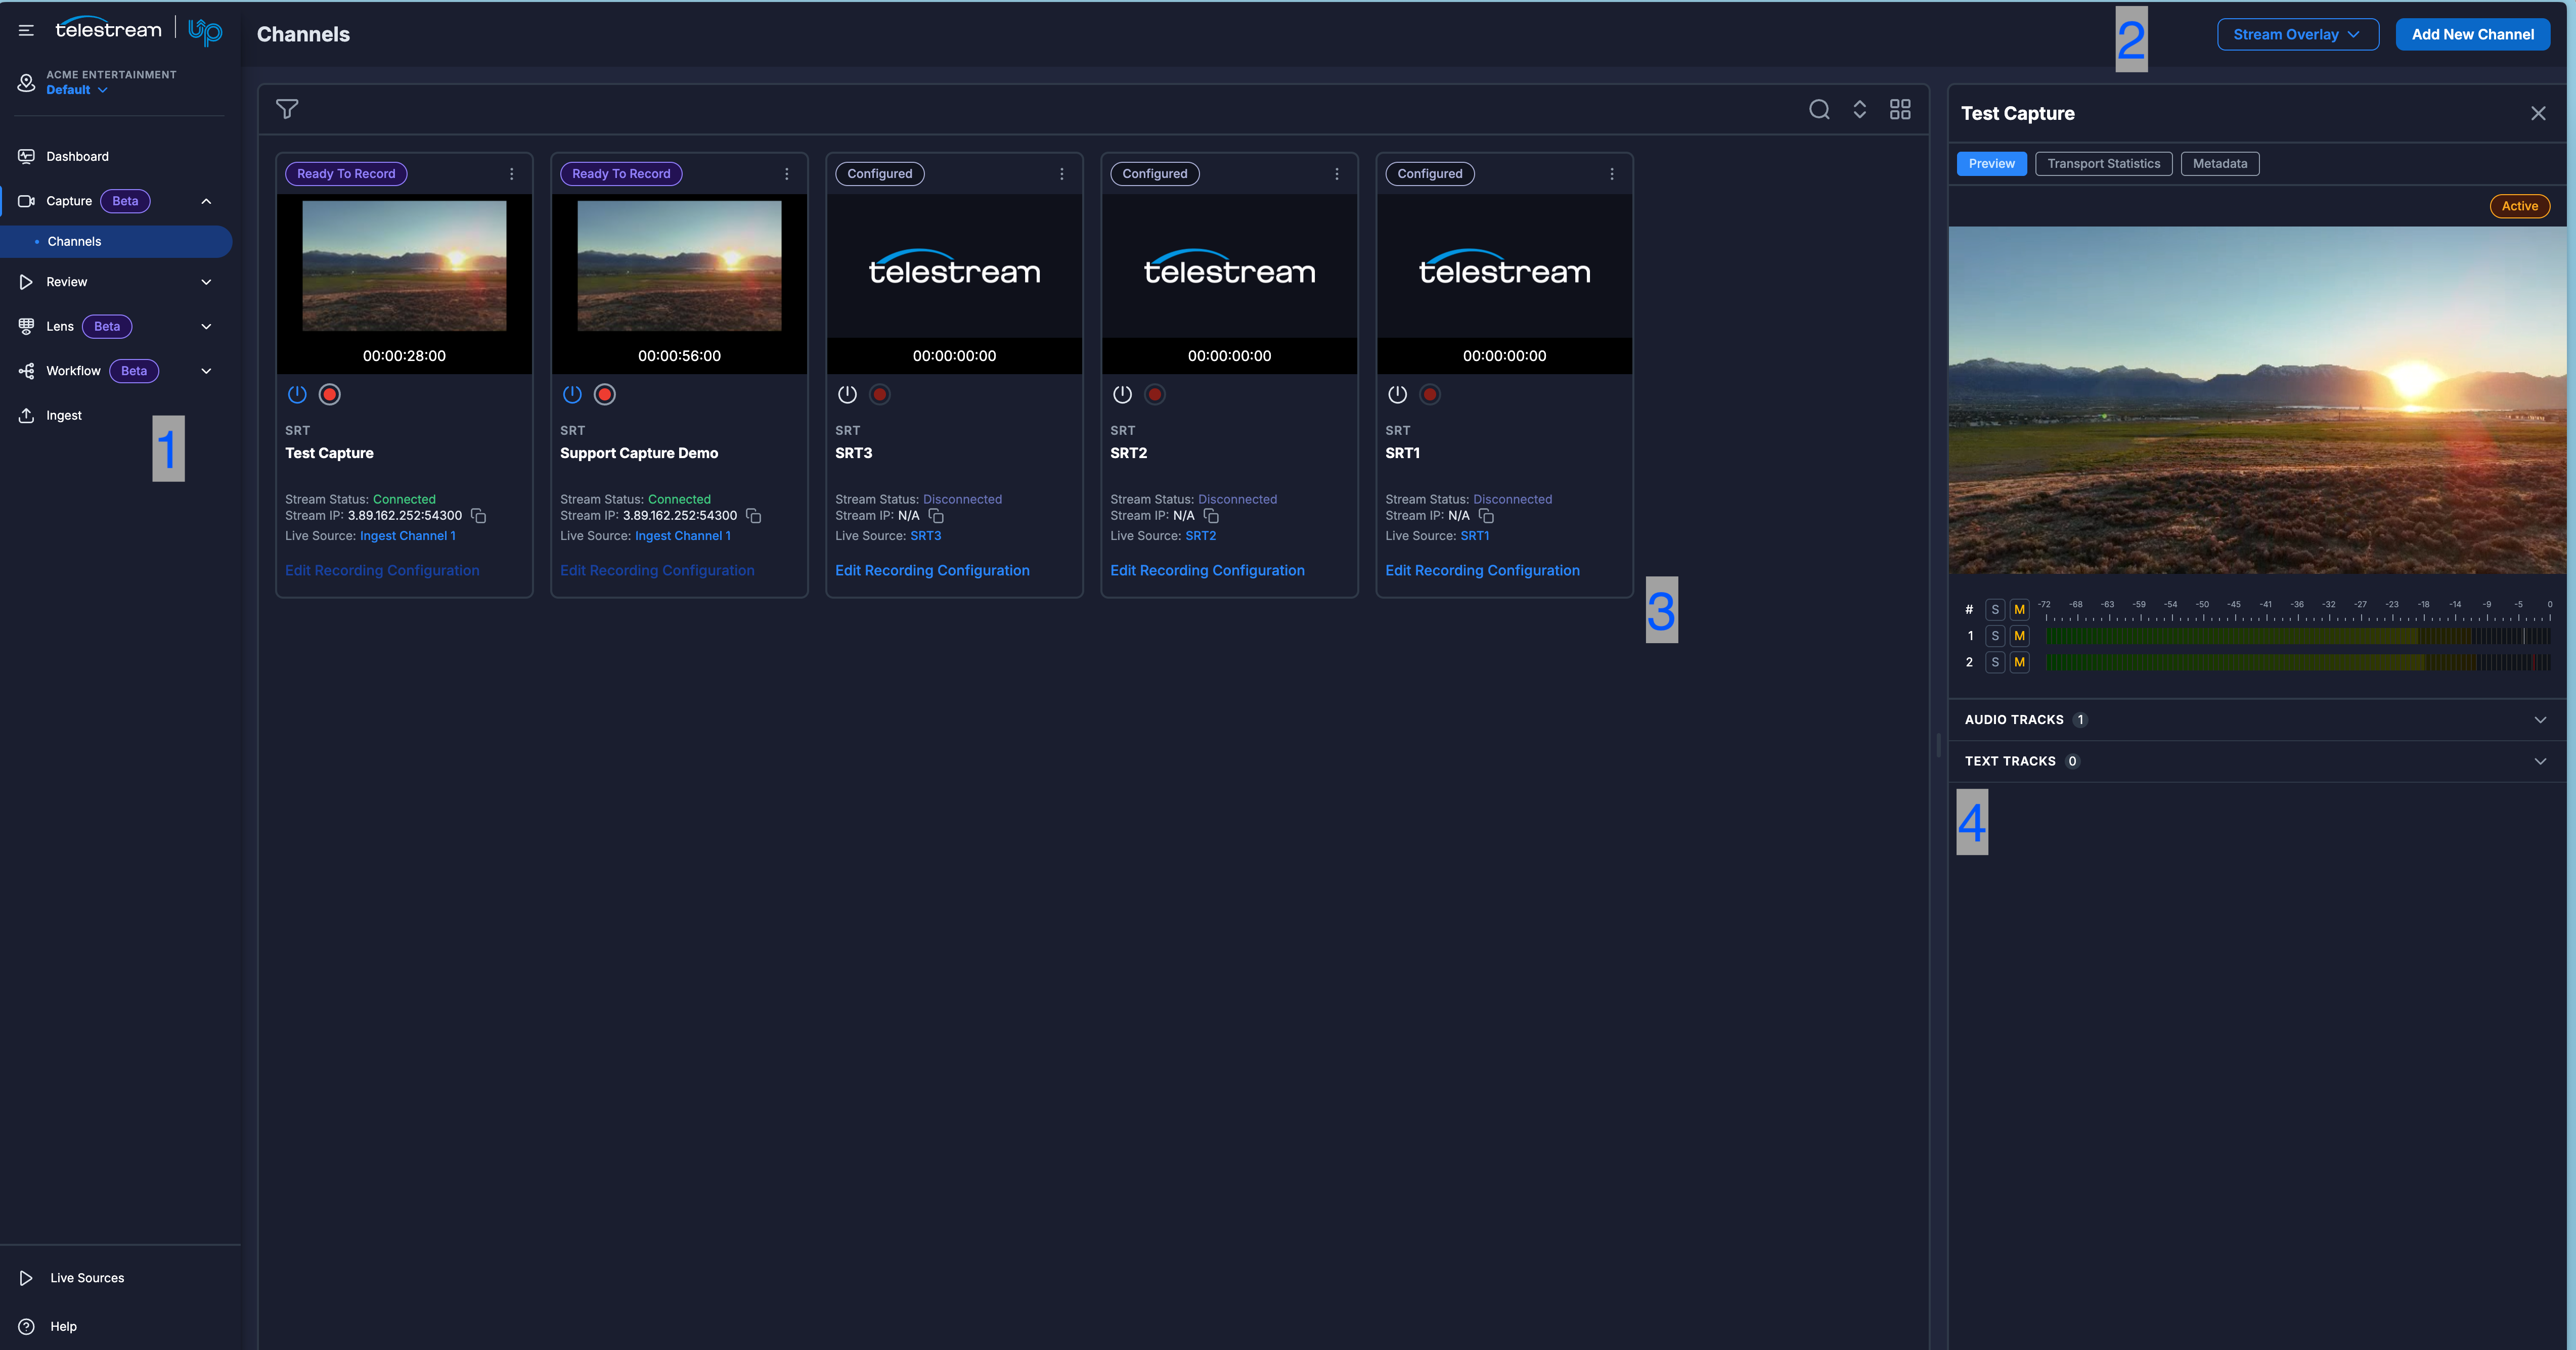Viewport: 2576px width, 1350px height.
Task: Click the search magnifier icon
Action: coord(1819,109)
